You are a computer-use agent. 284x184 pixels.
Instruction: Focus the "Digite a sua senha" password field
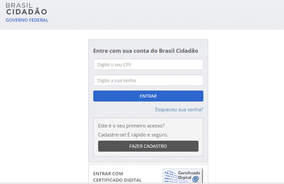(148, 80)
